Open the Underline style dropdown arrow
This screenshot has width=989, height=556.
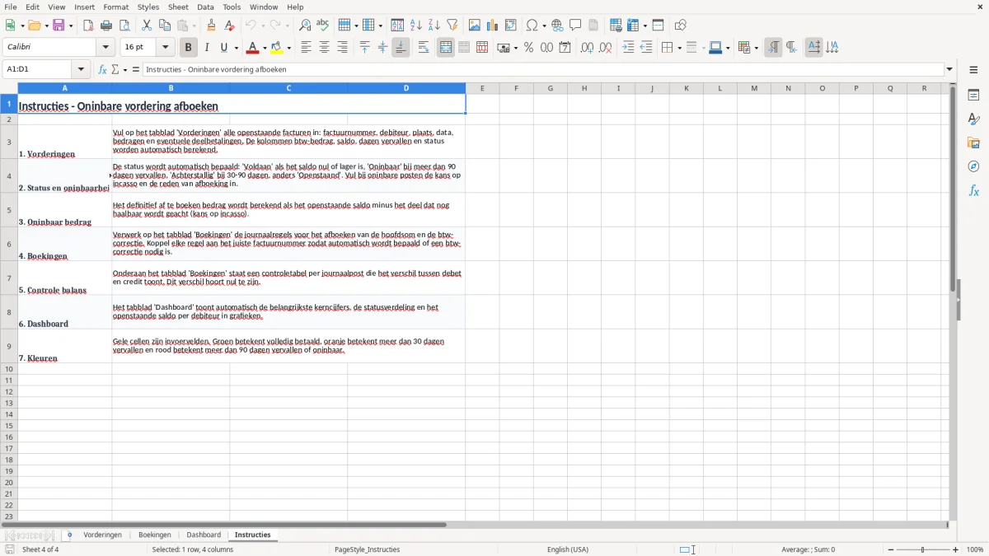point(236,49)
